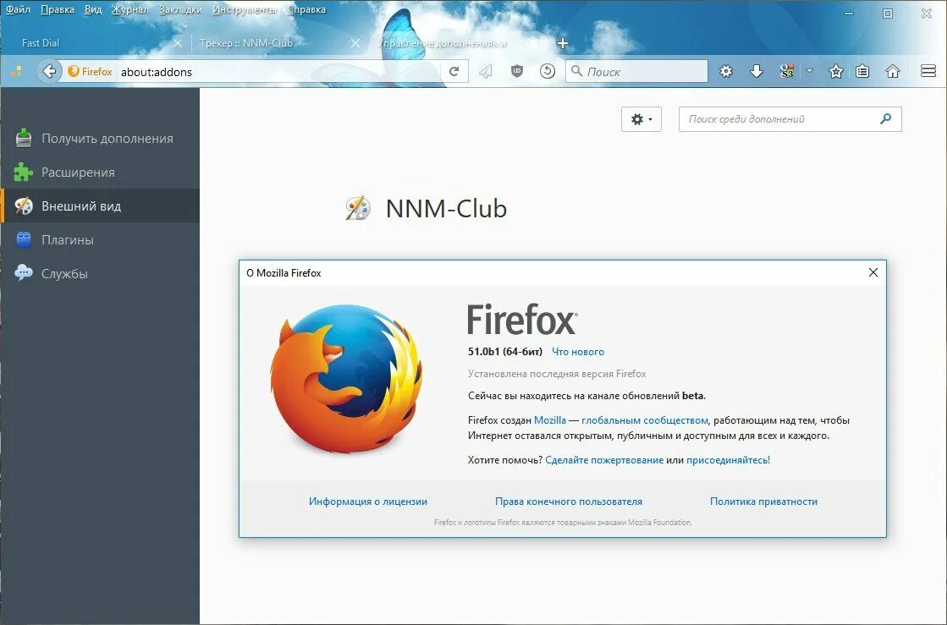Click the Firefox logo image in dialog

347,380
